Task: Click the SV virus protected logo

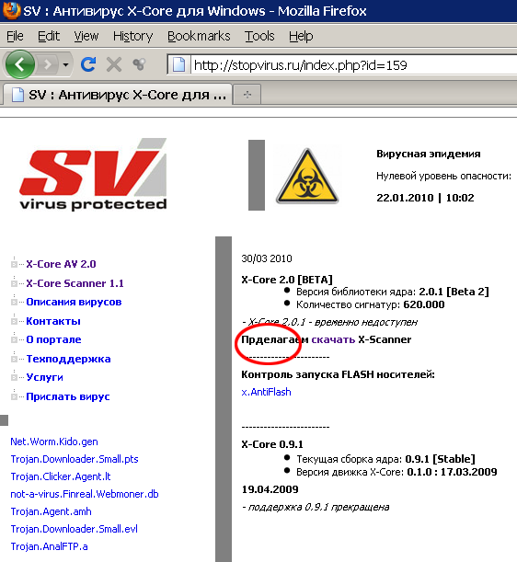Action: pos(93,175)
